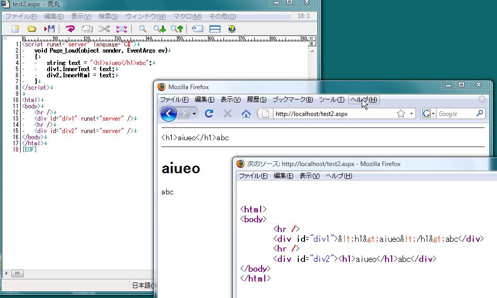Stop loading with the X icon
497x298 pixels.
(227, 113)
